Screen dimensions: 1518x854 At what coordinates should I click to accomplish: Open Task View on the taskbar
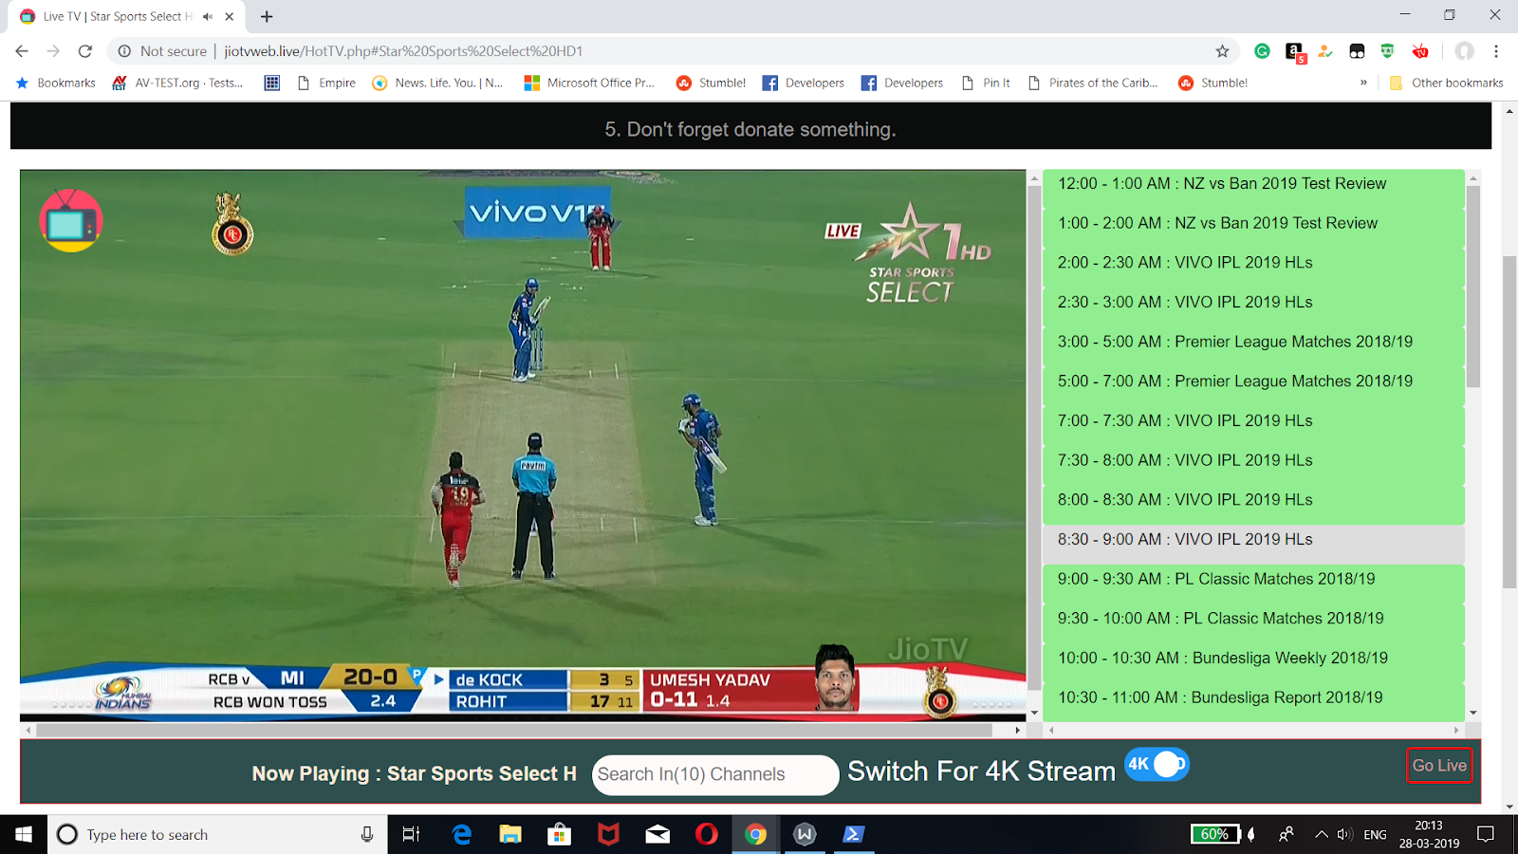(411, 834)
